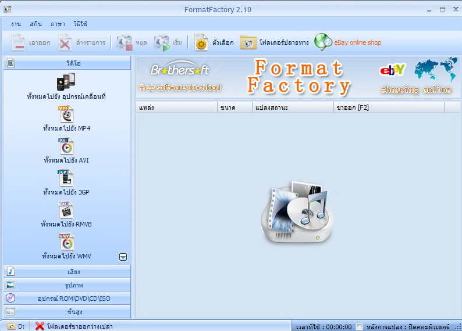Click the disc icon on ROM/DVD/CD/ISO panel
The height and width of the screenshot is (331, 462).
pyautogui.click(x=10, y=298)
